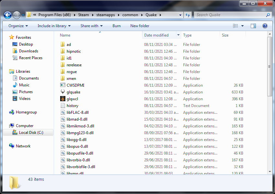
Task: Select the history text document icon
Action: pos(63,106)
